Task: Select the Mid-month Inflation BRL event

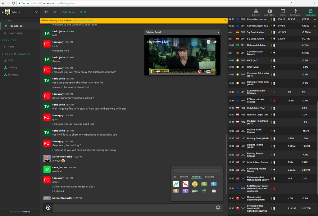Action: point(272,45)
